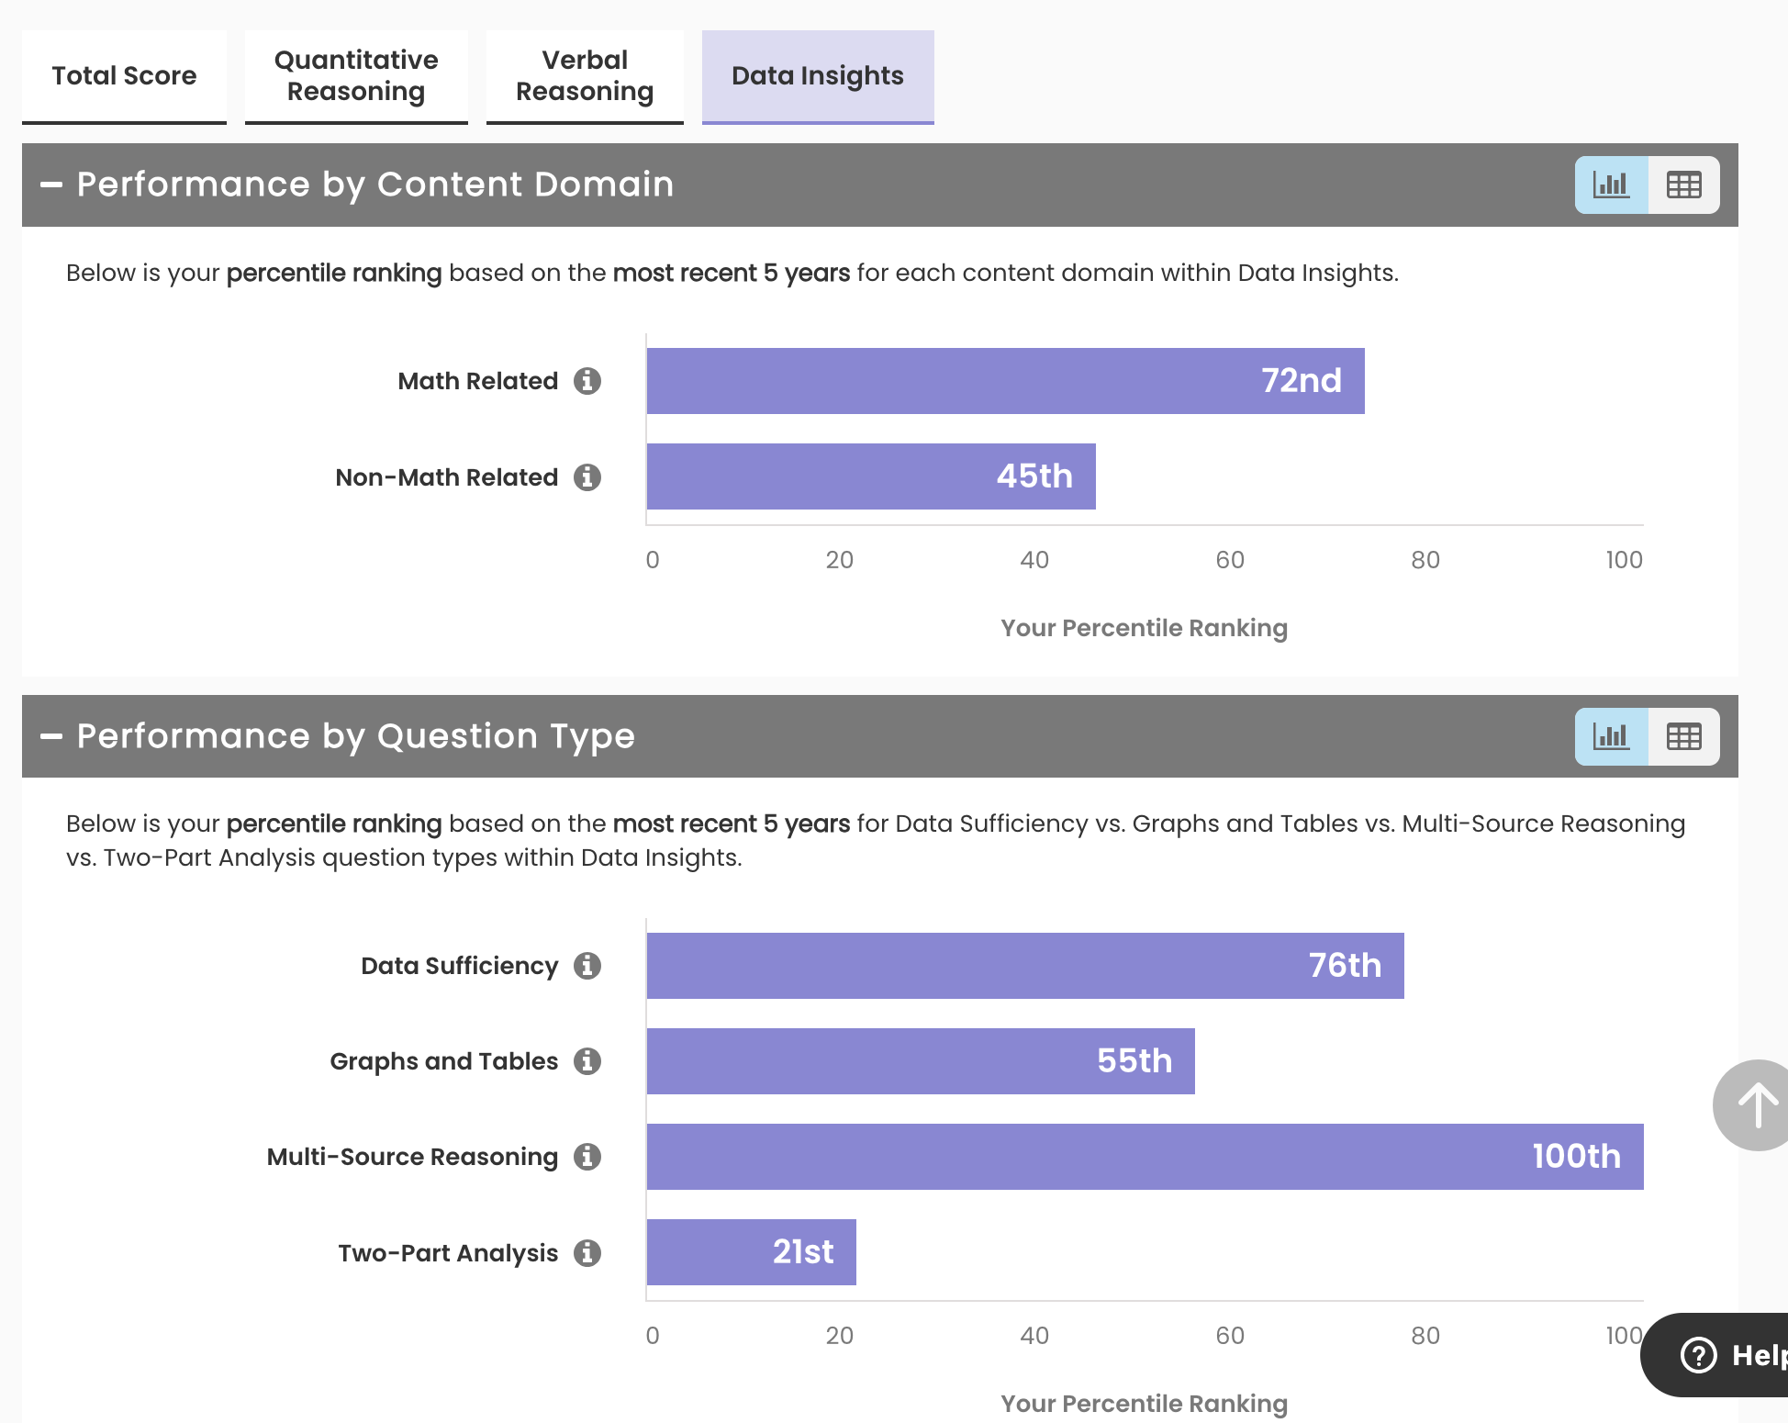Switch Question Type section to chart view
1788x1423 pixels.
(x=1612, y=736)
